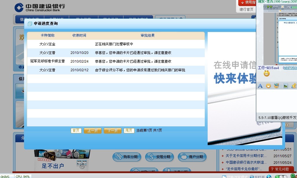
Task: Click the magic emoticon icon with glasses
Action: [x=276, y=86]
